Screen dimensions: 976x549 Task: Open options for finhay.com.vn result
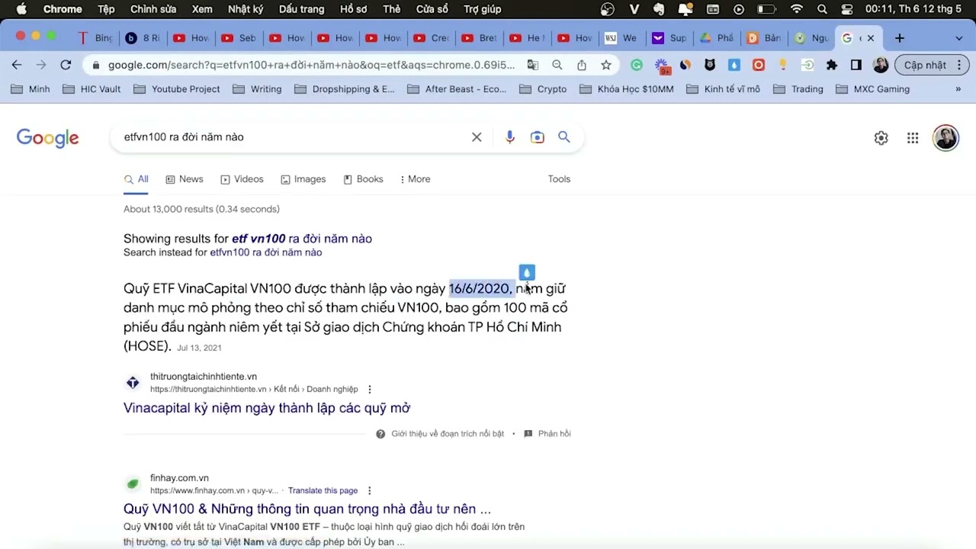coord(370,490)
